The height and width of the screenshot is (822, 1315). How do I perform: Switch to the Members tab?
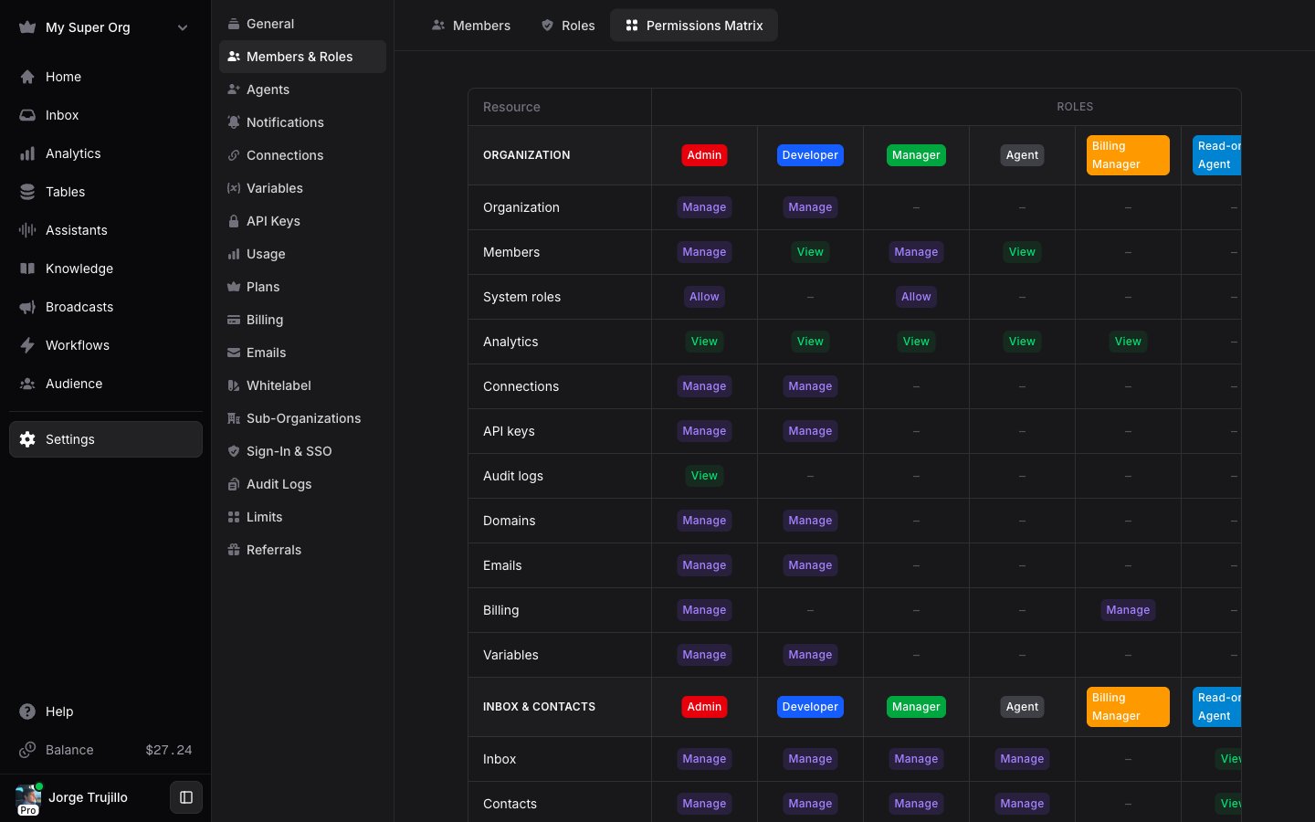[x=471, y=26]
